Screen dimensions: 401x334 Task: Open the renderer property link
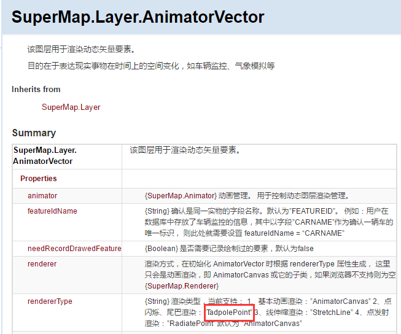pyautogui.click(x=42, y=263)
